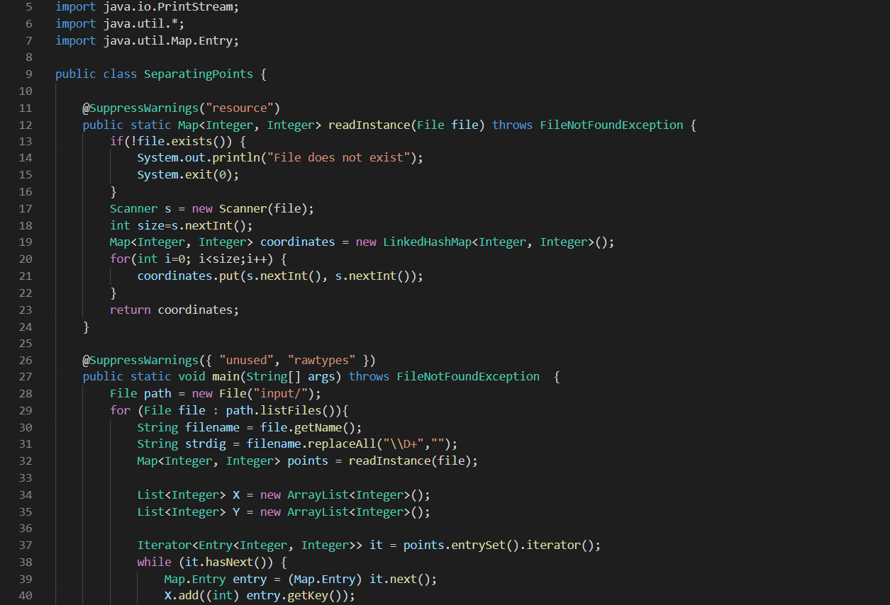
Task: Click the variable X declaration on line 34
Action: tap(236, 494)
